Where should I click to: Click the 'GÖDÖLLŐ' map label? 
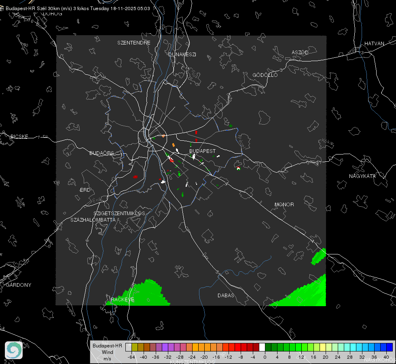[265, 75]
